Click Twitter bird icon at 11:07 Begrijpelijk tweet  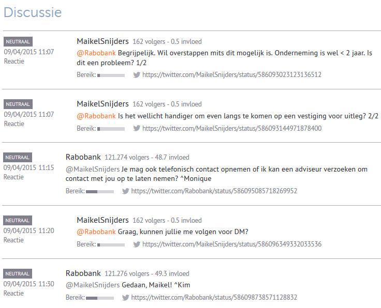(x=137, y=75)
